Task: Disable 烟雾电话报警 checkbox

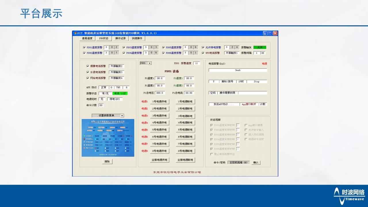Action: click(88, 66)
